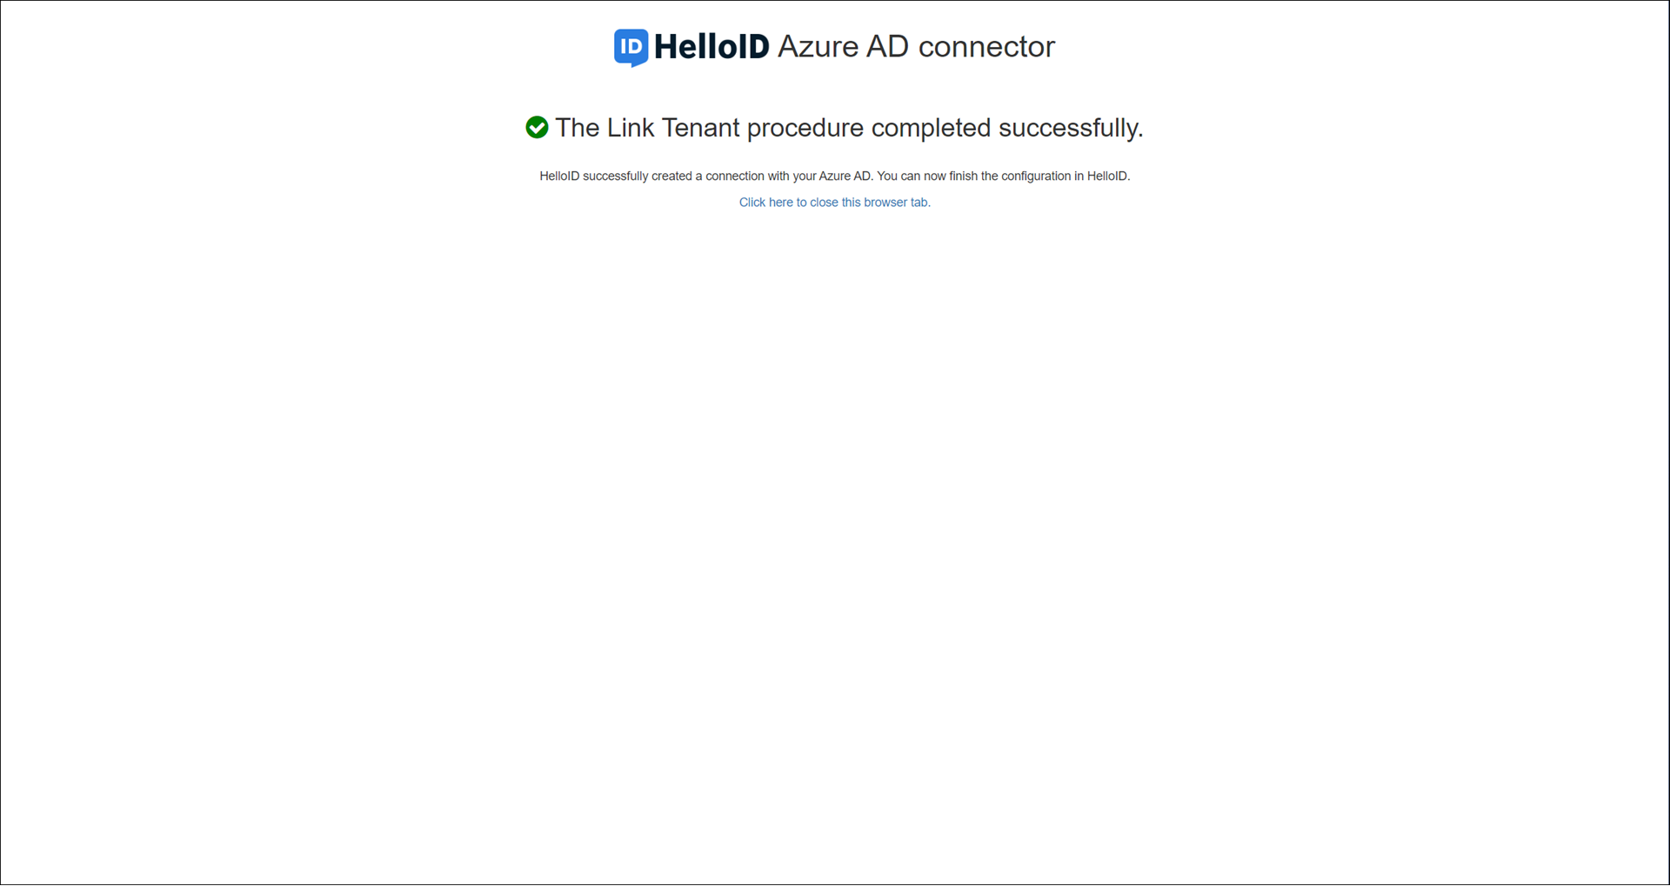Click 'configuration in HelloID.' in the description

pyautogui.click(x=1065, y=177)
